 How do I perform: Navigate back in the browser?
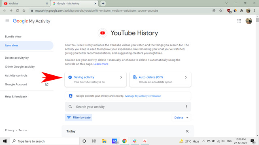click(4, 10)
